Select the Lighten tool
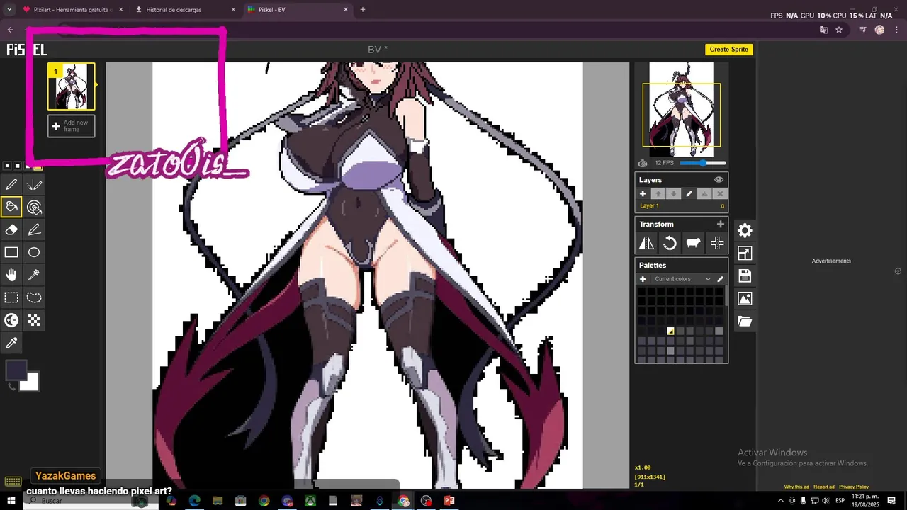 tap(11, 321)
